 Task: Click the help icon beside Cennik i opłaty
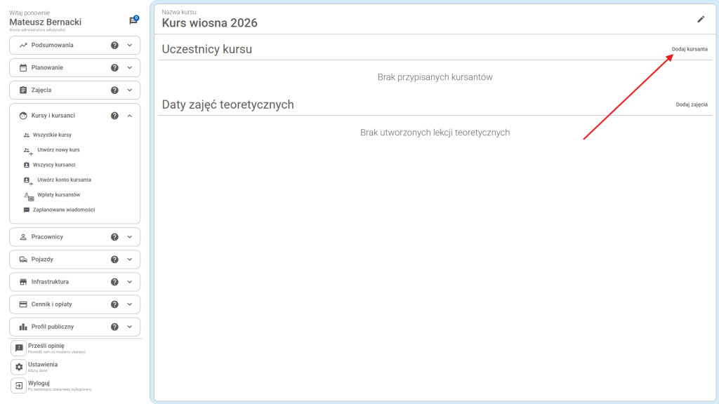pos(114,304)
